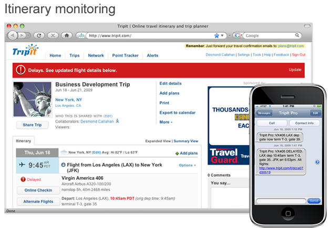Open the flight Options dropdown
This screenshot has width=331, height=228.
(x=187, y=165)
